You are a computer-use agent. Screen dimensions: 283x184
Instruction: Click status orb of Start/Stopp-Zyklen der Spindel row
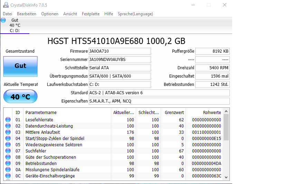[x=8, y=138]
